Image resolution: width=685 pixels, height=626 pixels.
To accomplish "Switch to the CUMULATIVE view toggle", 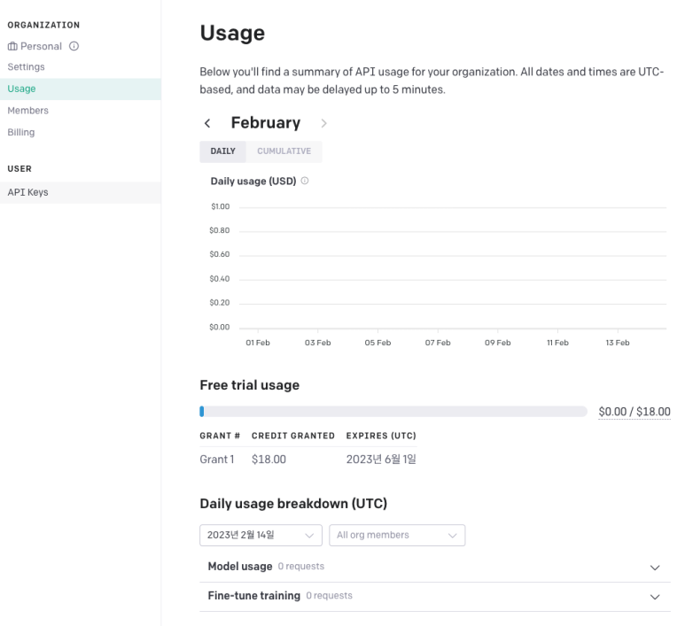I will point(284,151).
